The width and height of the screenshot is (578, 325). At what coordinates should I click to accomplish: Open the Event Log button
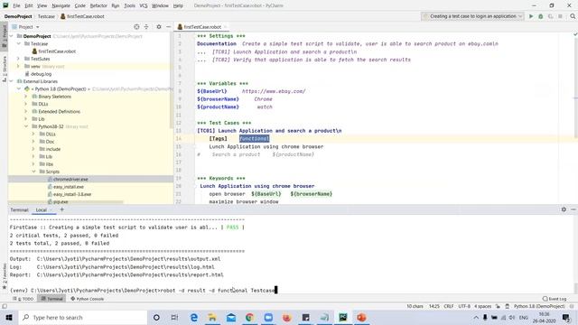pyautogui.click(x=555, y=299)
